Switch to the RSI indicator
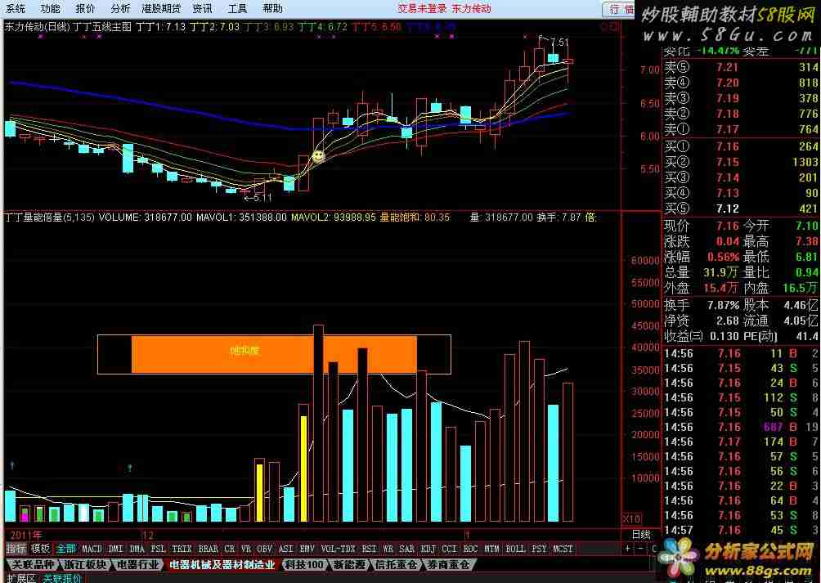 pos(369,549)
